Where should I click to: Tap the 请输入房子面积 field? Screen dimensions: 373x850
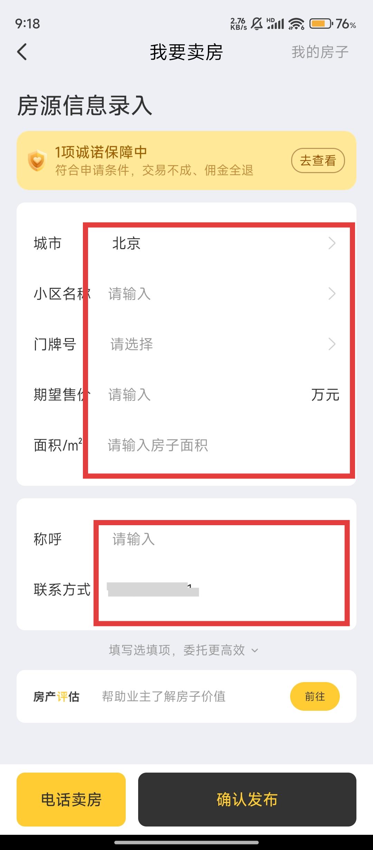pos(221,445)
